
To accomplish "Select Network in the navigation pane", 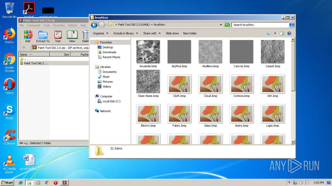I will point(105,111).
